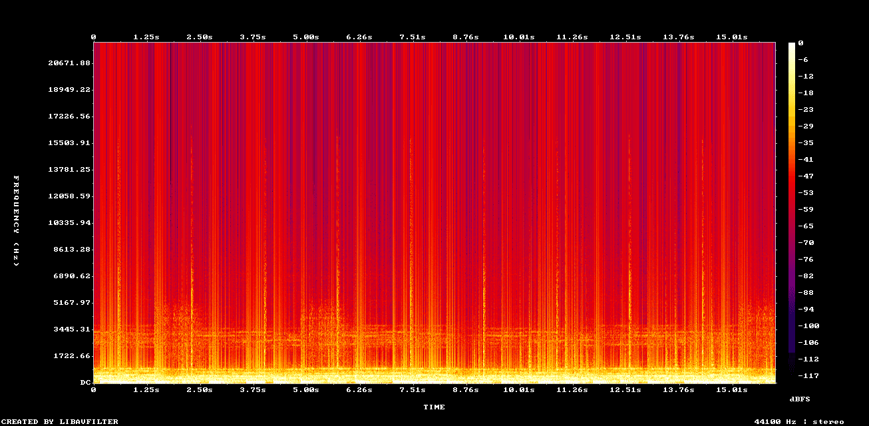Select the CREATED BY LIBAVFILTER text
This screenshot has height=426, width=869.
coord(60,421)
